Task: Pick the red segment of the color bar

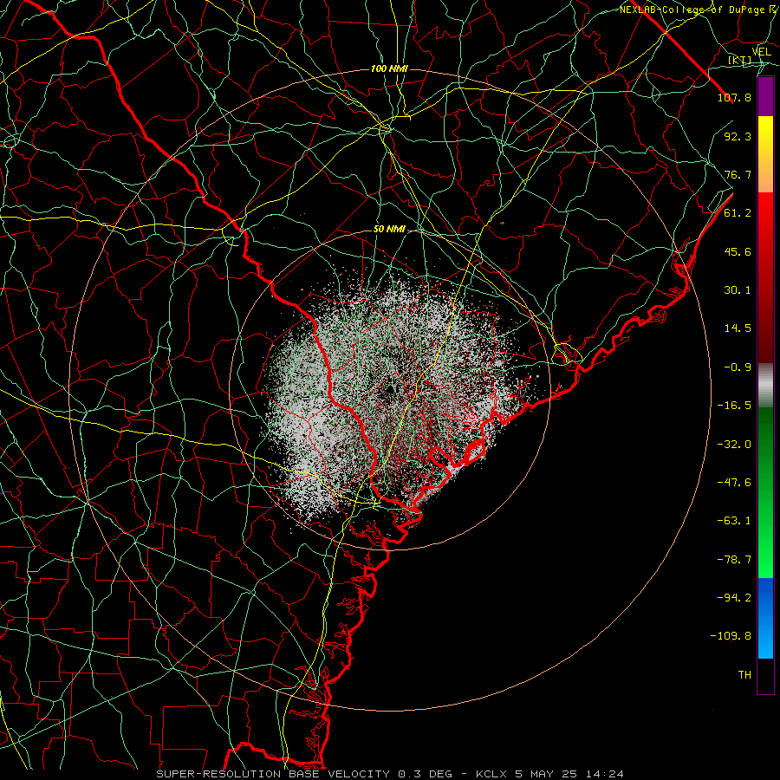Action: 765,277
